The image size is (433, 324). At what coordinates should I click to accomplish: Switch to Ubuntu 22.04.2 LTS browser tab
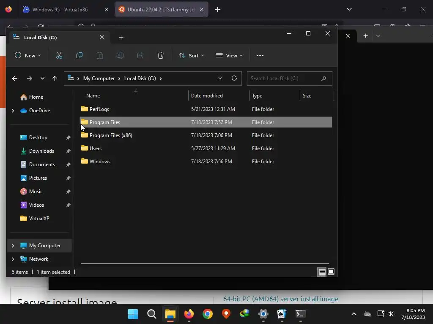162,9
